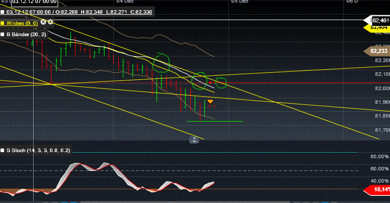Click the 80,00% stochastic axis label
The height and width of the screenshot is (203, 390).
[380, 157]
